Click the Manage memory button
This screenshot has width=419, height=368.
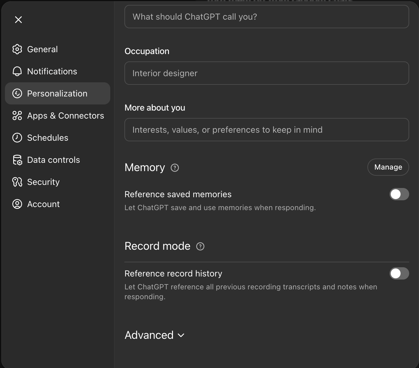pyautogui.click(x=388, y=167)
